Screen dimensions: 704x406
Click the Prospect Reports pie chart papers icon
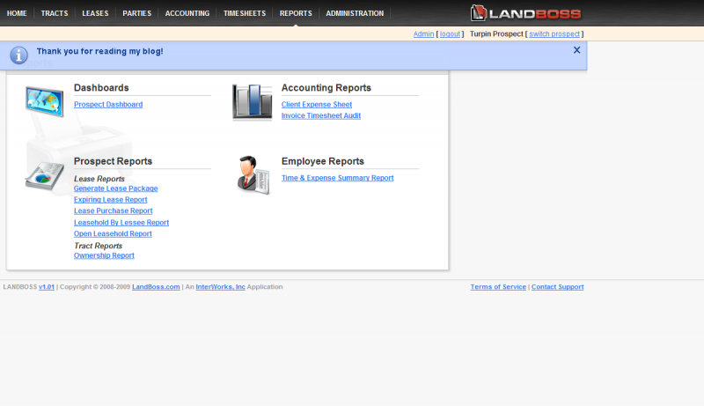pyautogui.click(x=45, y=176)
